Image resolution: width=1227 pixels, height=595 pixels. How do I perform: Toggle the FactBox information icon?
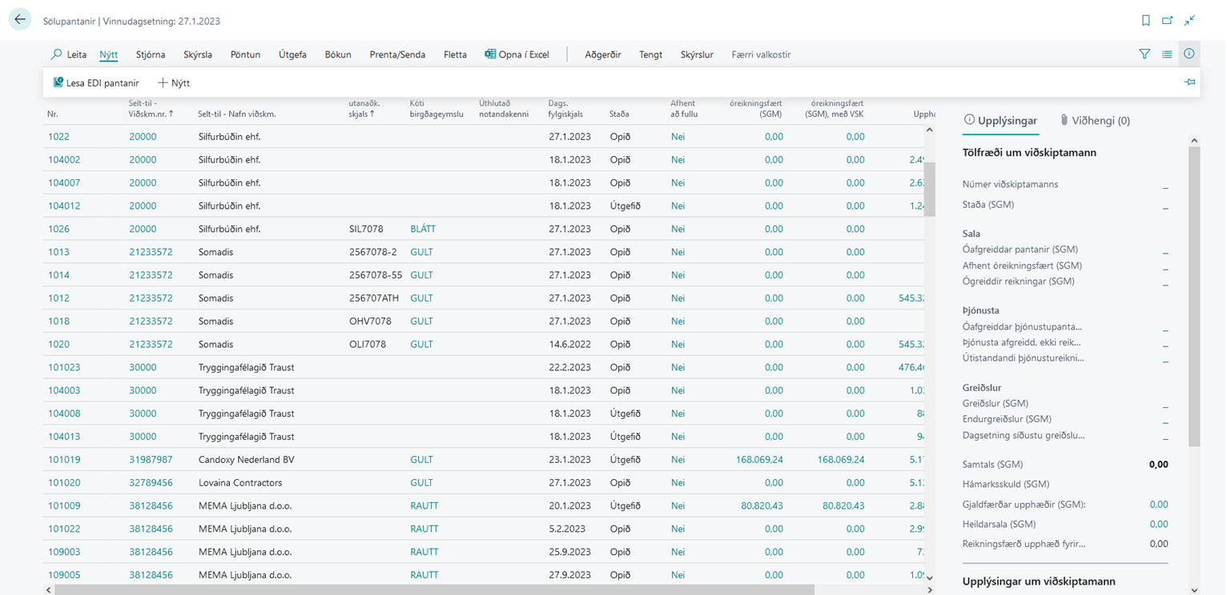coord(1189,54)
